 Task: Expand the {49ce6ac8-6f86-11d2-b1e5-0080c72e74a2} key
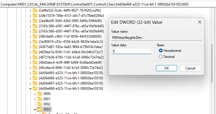click(30, 68)
